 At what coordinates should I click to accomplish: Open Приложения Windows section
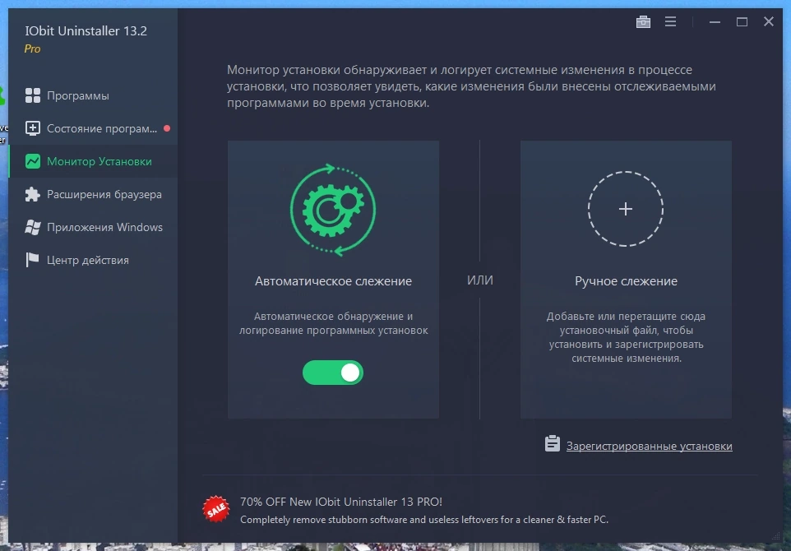[x=94, y=227]
